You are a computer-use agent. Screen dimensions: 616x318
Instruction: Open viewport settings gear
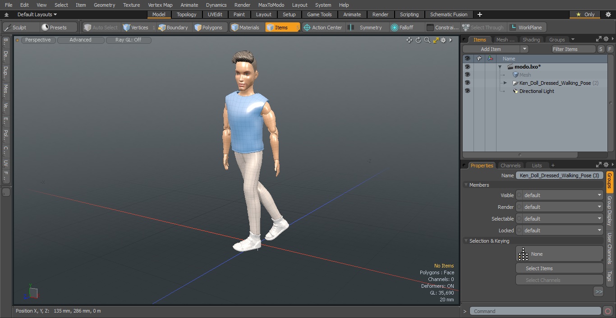click(x=443, y=40)
